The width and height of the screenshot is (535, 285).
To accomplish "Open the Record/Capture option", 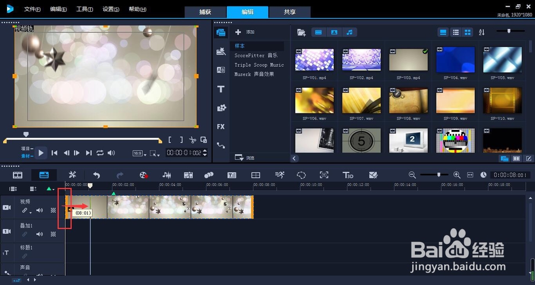I will click(x=143, y=175).
